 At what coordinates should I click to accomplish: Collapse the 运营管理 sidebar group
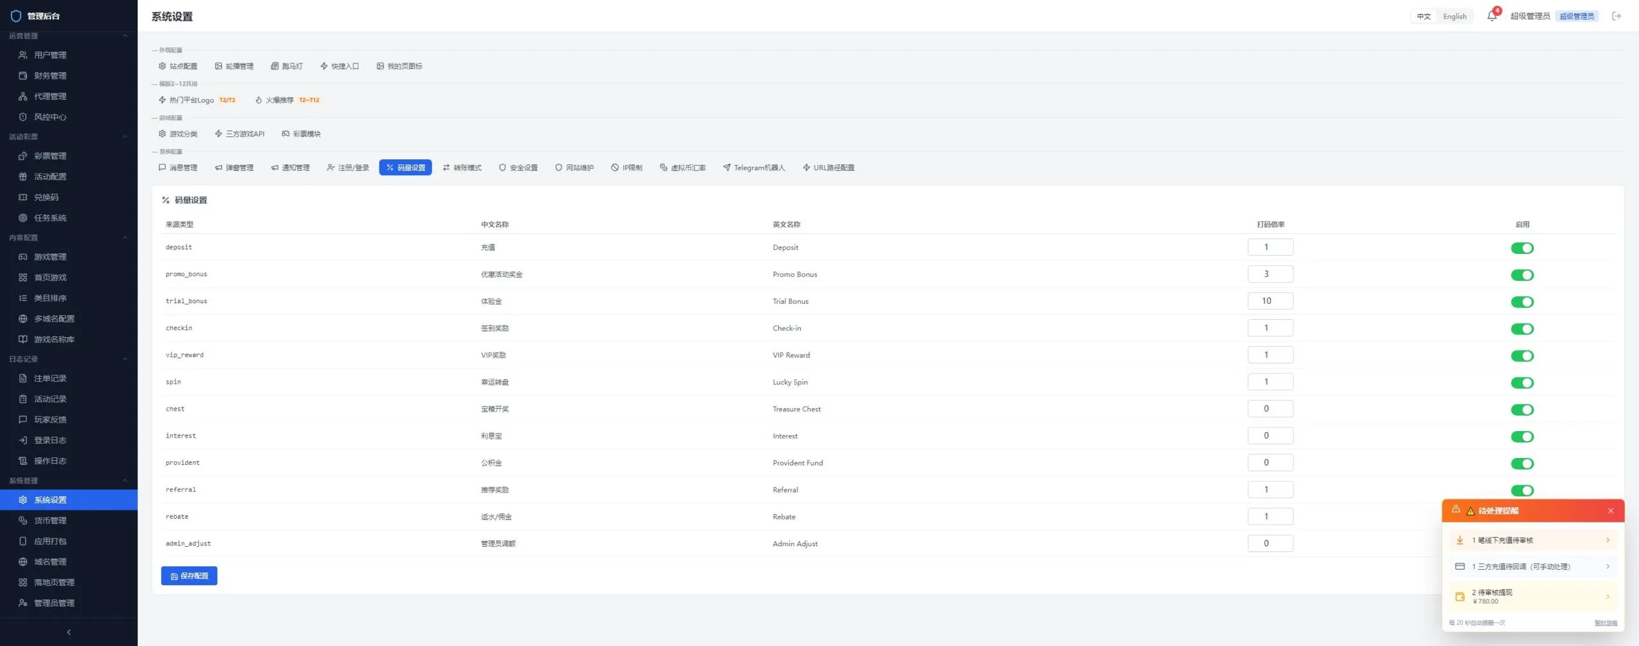click(69, 36)
